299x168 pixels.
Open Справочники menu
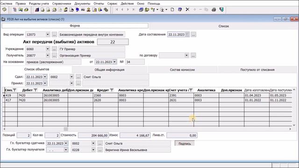62,4
